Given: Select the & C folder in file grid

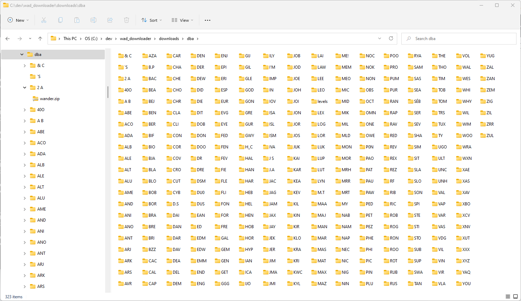Looking at the screenshot, I should (x=125, y=56).
